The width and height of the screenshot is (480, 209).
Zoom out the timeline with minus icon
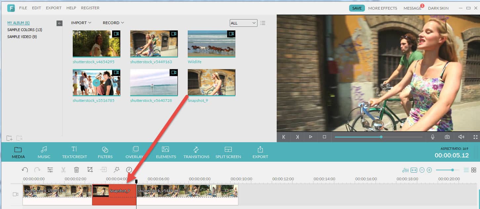pos(422,170)
